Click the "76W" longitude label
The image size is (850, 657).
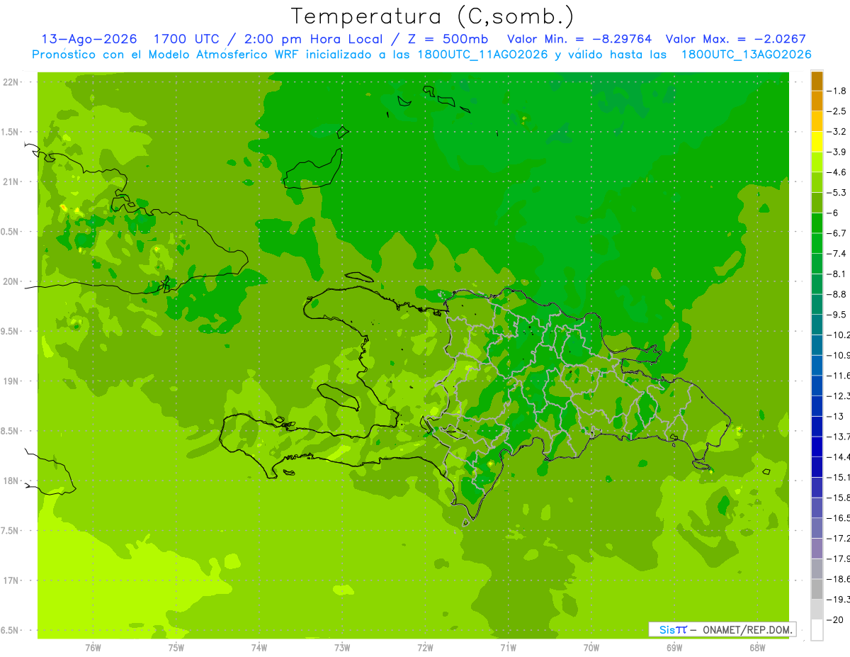(93, 647)
